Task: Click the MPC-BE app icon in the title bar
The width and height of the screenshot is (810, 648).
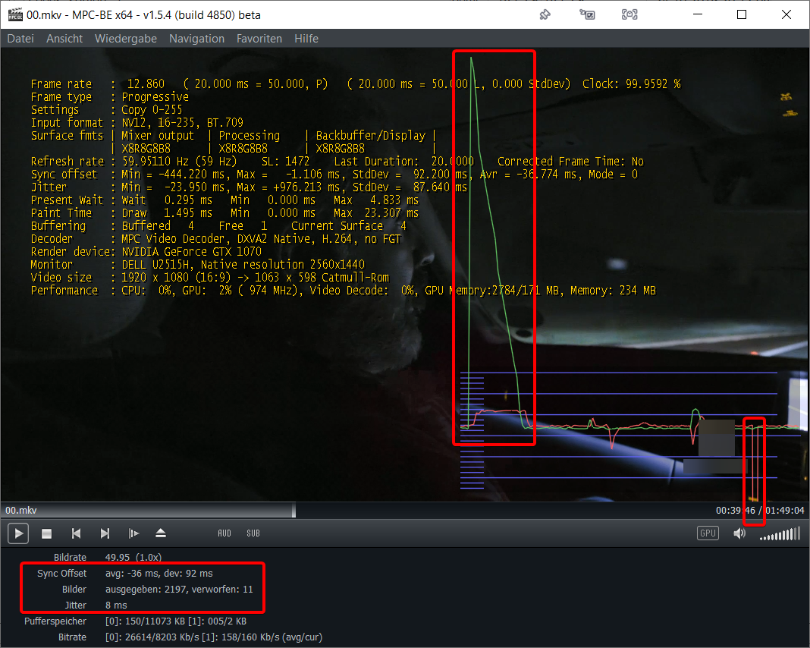Action: point(15,14)
